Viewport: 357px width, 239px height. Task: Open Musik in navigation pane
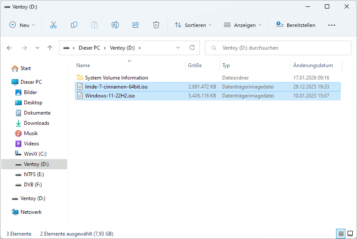[31, 133]
